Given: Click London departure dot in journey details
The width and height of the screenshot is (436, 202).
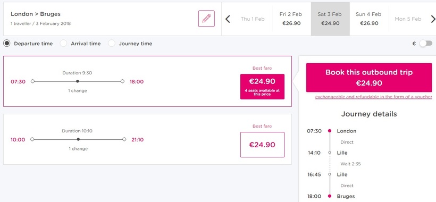Looking at the screenshot, I should point(330,131).
